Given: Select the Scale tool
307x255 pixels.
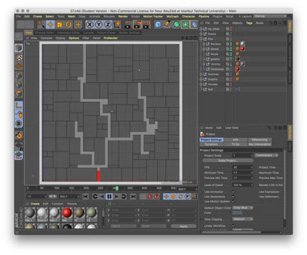Looking at the screenshot, I should pyautogui.click(x=60, y=25).
